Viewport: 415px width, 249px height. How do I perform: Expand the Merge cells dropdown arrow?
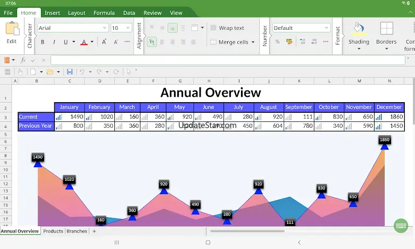(253, 42)
